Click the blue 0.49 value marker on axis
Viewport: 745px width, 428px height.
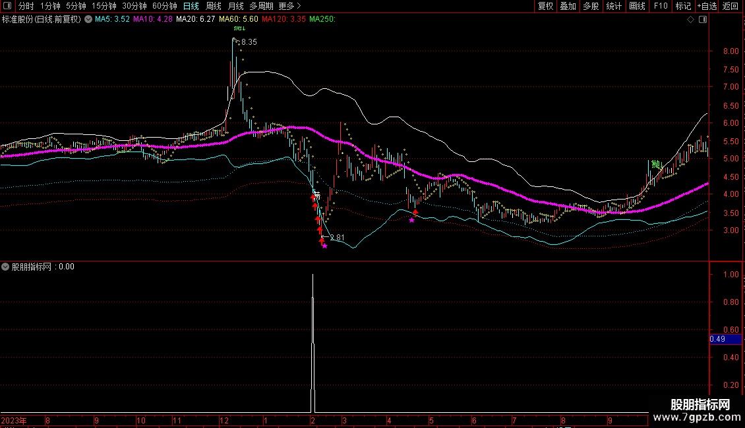pyautogui.click(x=717, y=339)
